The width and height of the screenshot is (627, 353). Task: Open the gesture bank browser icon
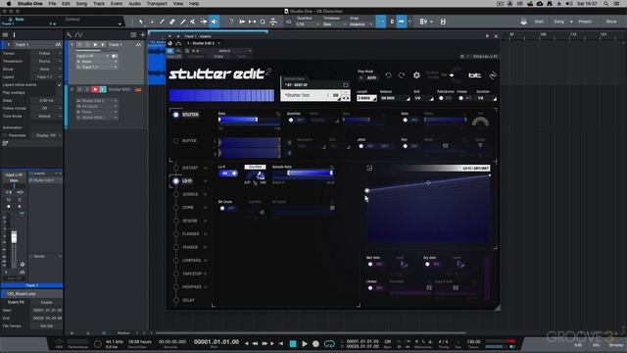click(x=346, y=85)
